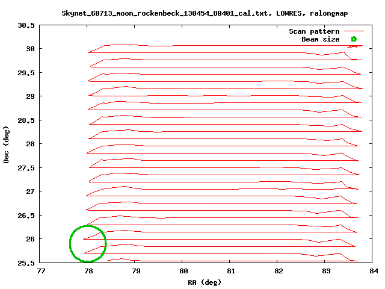
Task: Click the large green beam circle
Action: tap(88, 243)
